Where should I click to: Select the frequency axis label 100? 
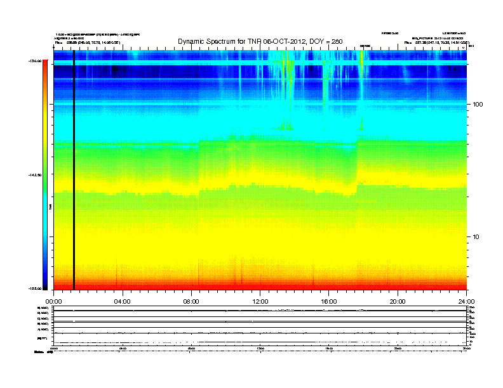[478, 105]
